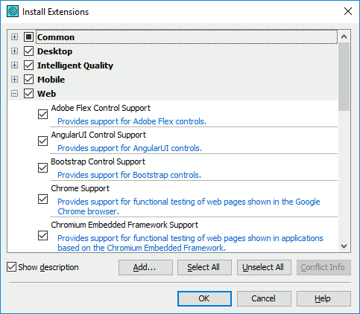Uncheck the Intelligent Quality checkbox
Viewport: 360px width, 314px height.
click(x=28, y=65)
